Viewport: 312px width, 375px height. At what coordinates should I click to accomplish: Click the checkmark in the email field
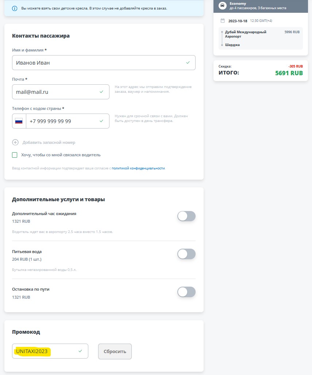click(x=102, y=92)
